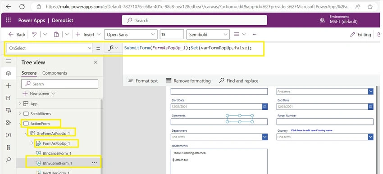
Task: Open the Variables (x) pane
Action: point(8,135)
